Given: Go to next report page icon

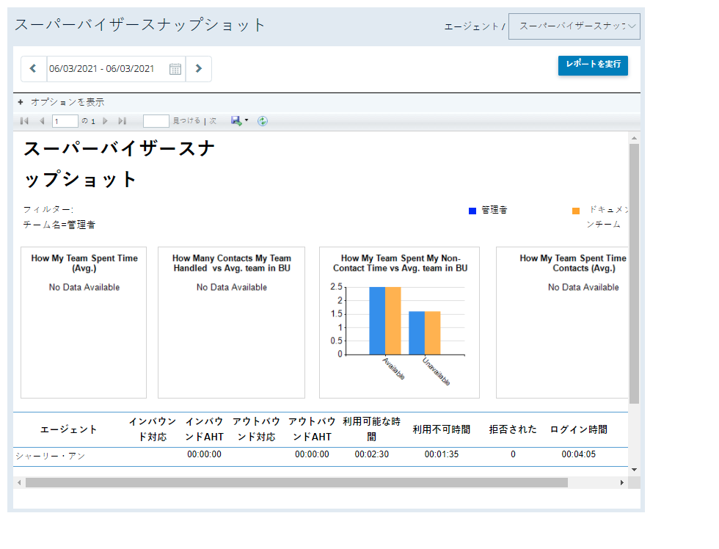Looking at the screenshot, I should coord(105,121).
